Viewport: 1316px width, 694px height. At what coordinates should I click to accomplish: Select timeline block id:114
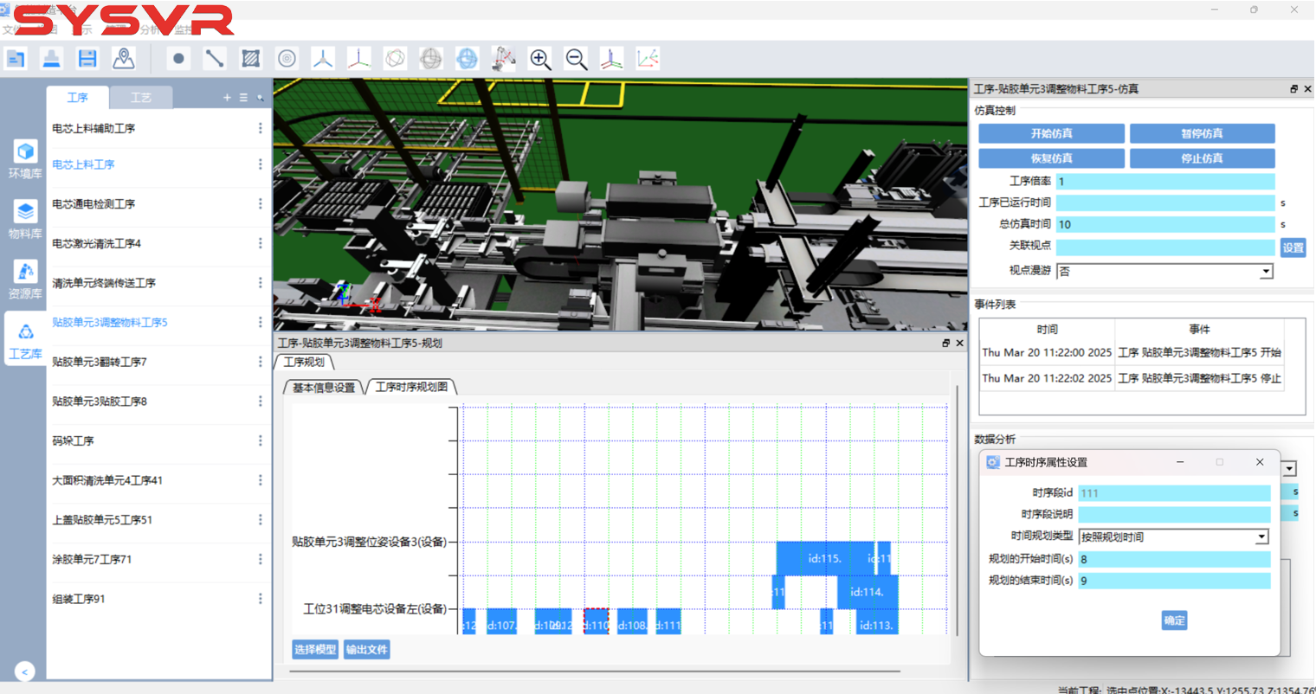pyautogui.click(x=867, y=592)
